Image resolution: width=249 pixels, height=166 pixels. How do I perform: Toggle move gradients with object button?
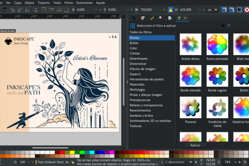(x=239, y=10)
